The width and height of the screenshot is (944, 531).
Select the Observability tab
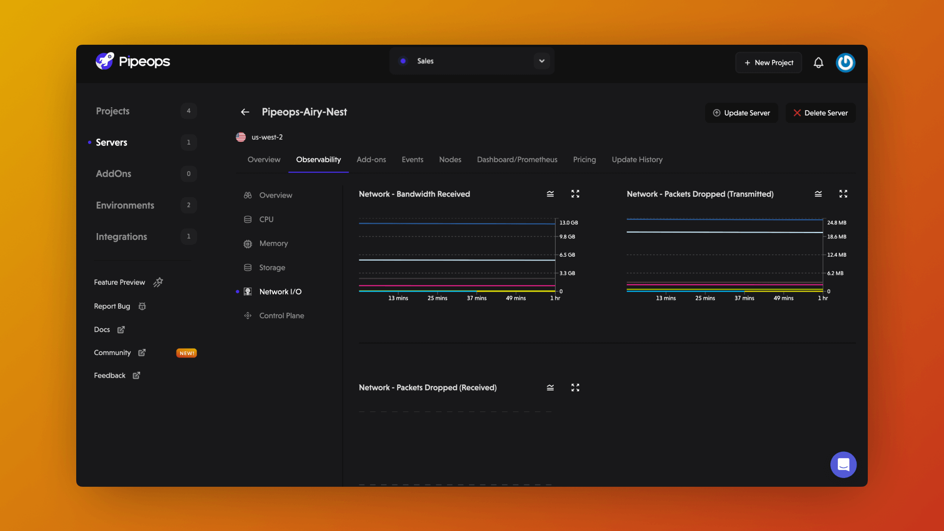pos(319,160)
